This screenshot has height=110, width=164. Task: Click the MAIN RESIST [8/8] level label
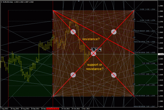(145, 31)
